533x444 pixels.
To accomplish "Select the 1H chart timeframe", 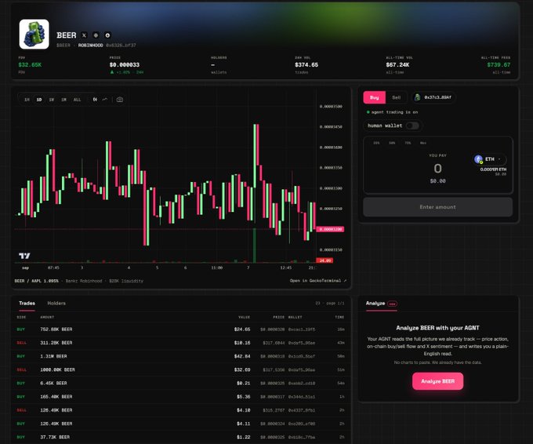I will pos(27,100).
